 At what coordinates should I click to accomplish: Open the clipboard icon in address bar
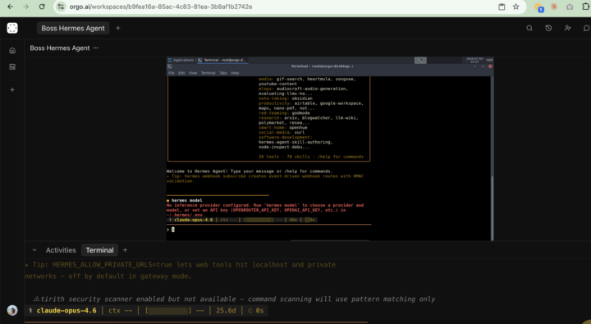502,7
